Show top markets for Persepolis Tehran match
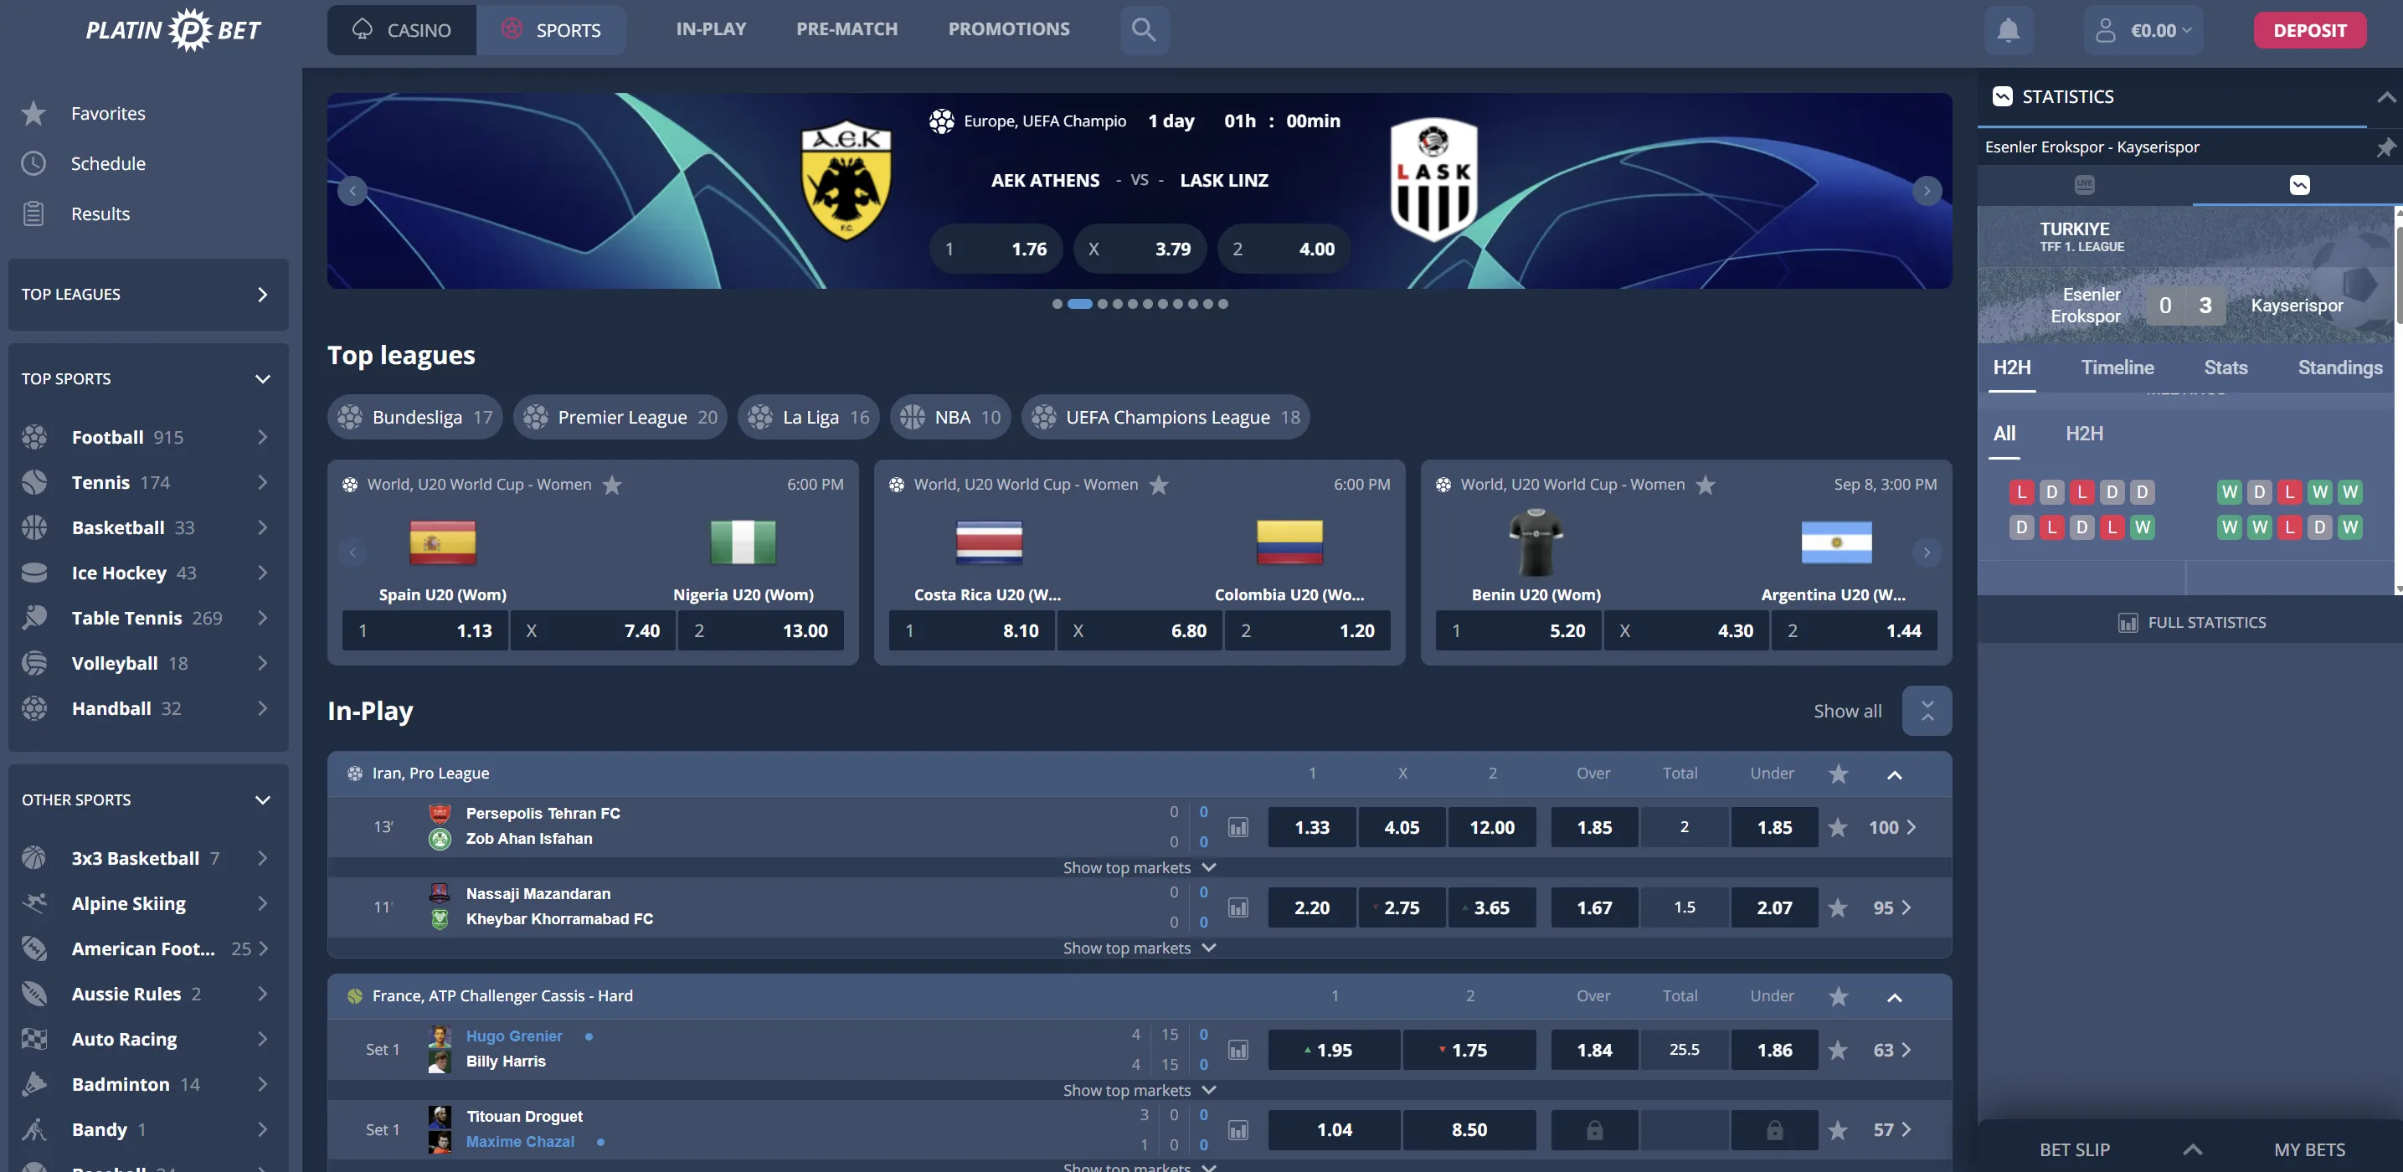The image size is (2403, 1172). 1139,867
